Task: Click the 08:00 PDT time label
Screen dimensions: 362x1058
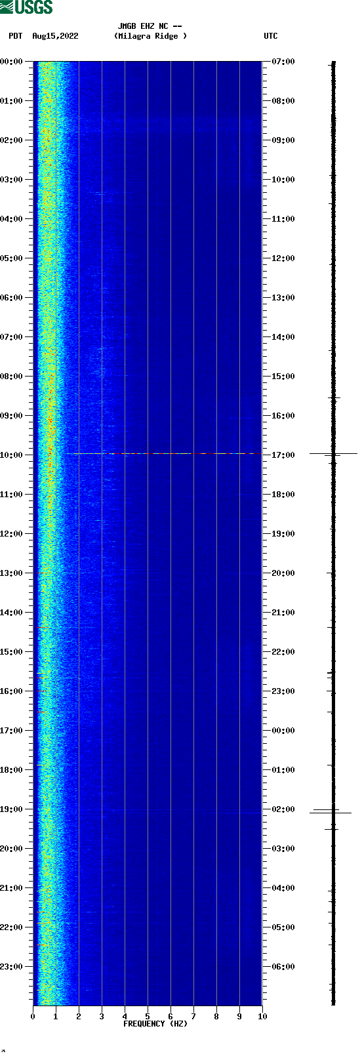Action: [x=12, y=376]
